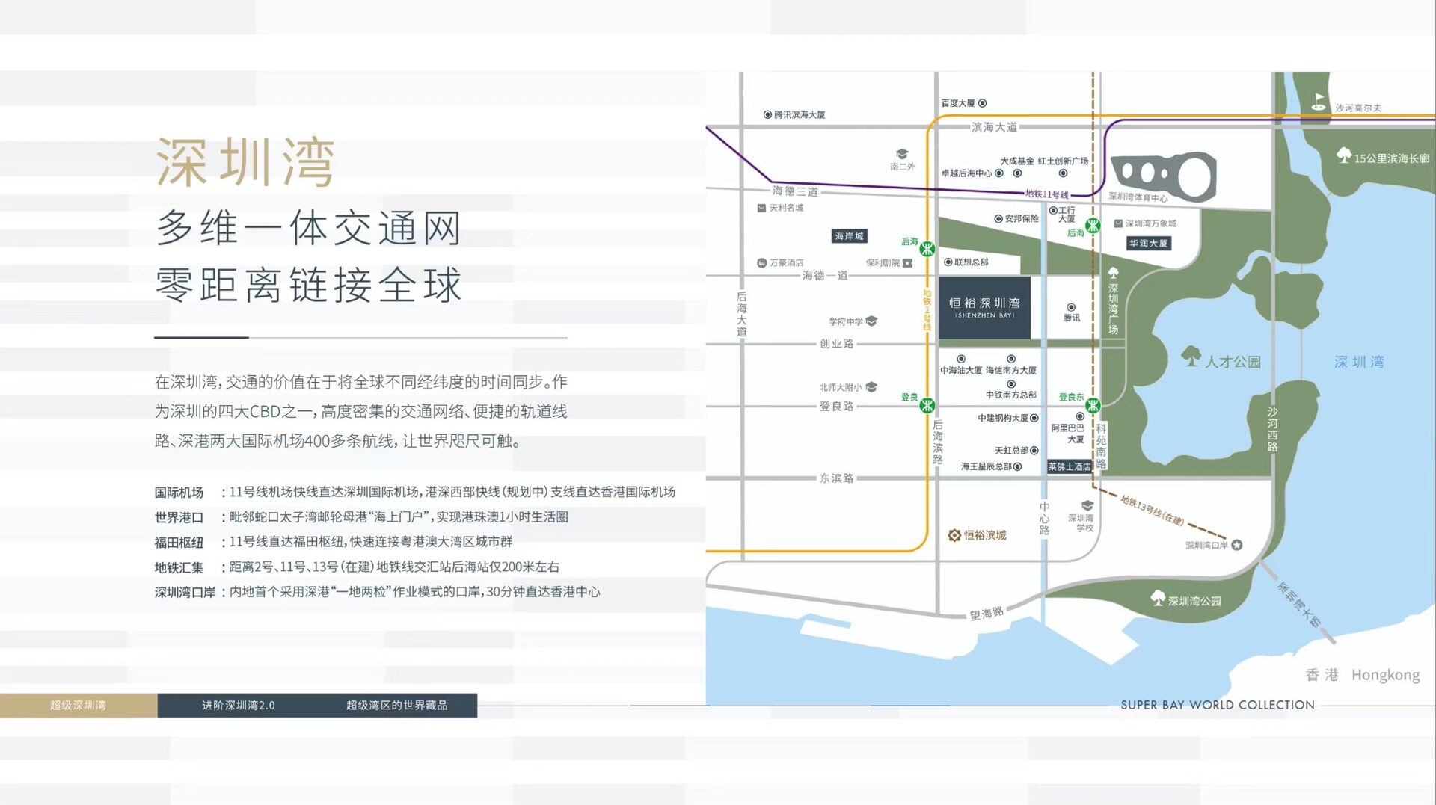The width and height of the screenshot is (1436, 805).
Task: Click the 零距离链接全球 headline
Action: pyautogui.click(x=308, y=285)
